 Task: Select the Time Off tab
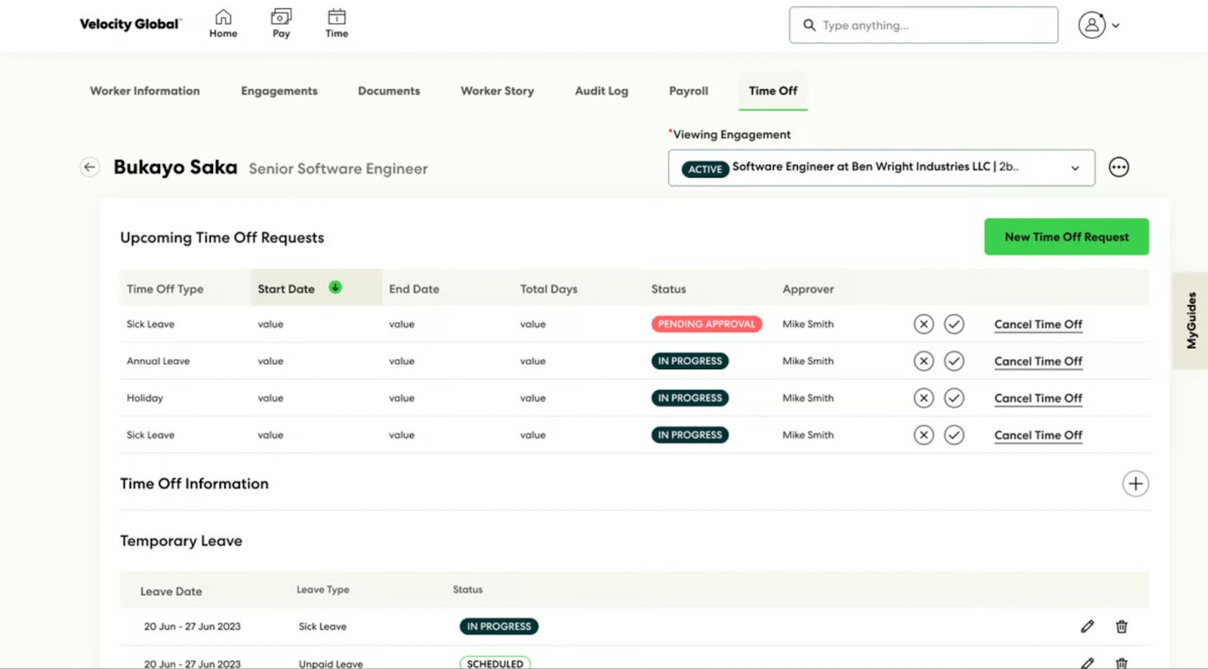pyautogui.click(x=773, y=91)
